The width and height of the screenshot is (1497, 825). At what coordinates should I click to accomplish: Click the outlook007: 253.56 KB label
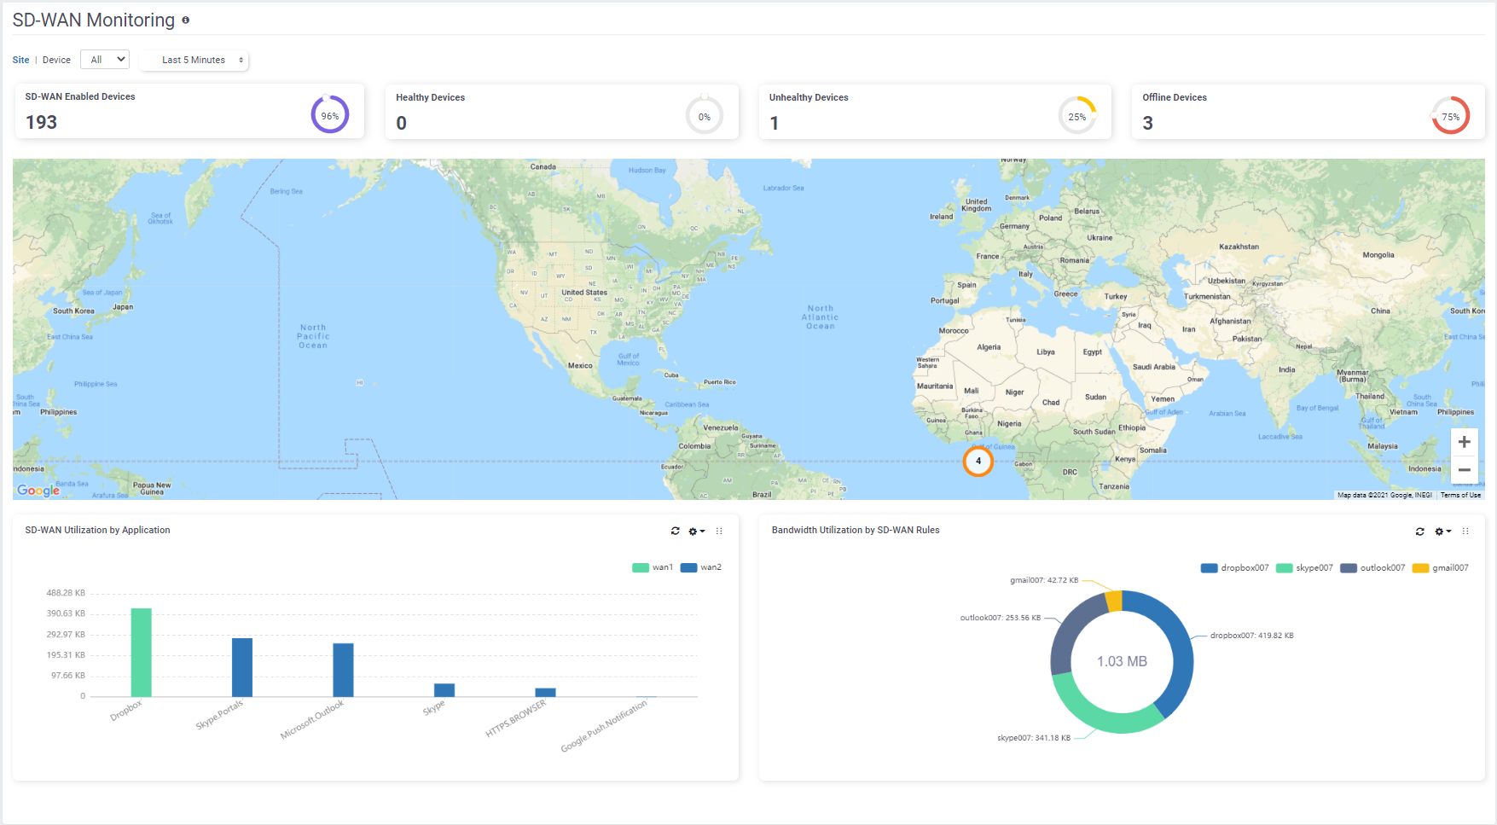click(x=1001, y=618)
